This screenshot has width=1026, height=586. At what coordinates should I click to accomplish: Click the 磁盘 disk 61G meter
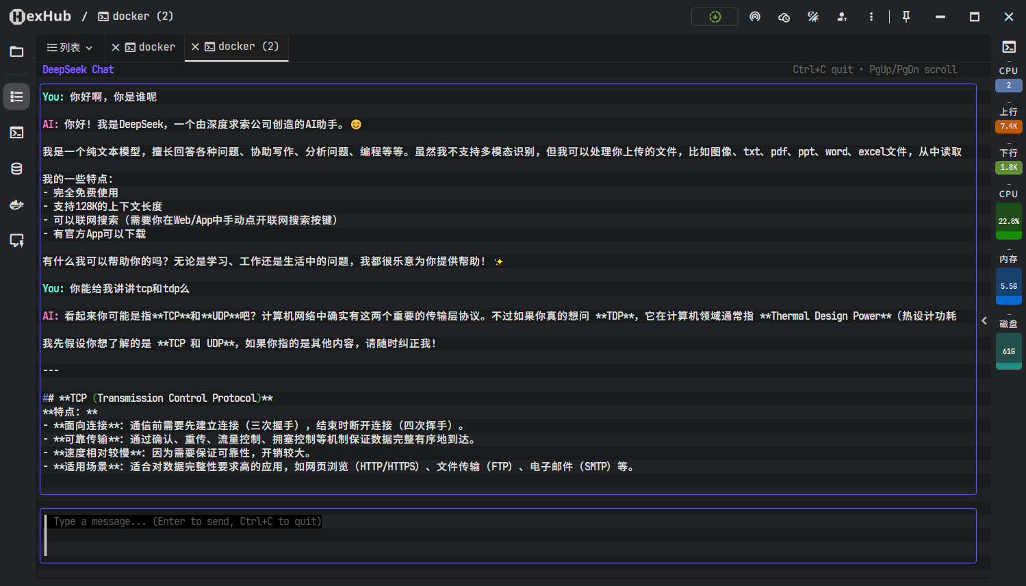[x=1009, y=351]
